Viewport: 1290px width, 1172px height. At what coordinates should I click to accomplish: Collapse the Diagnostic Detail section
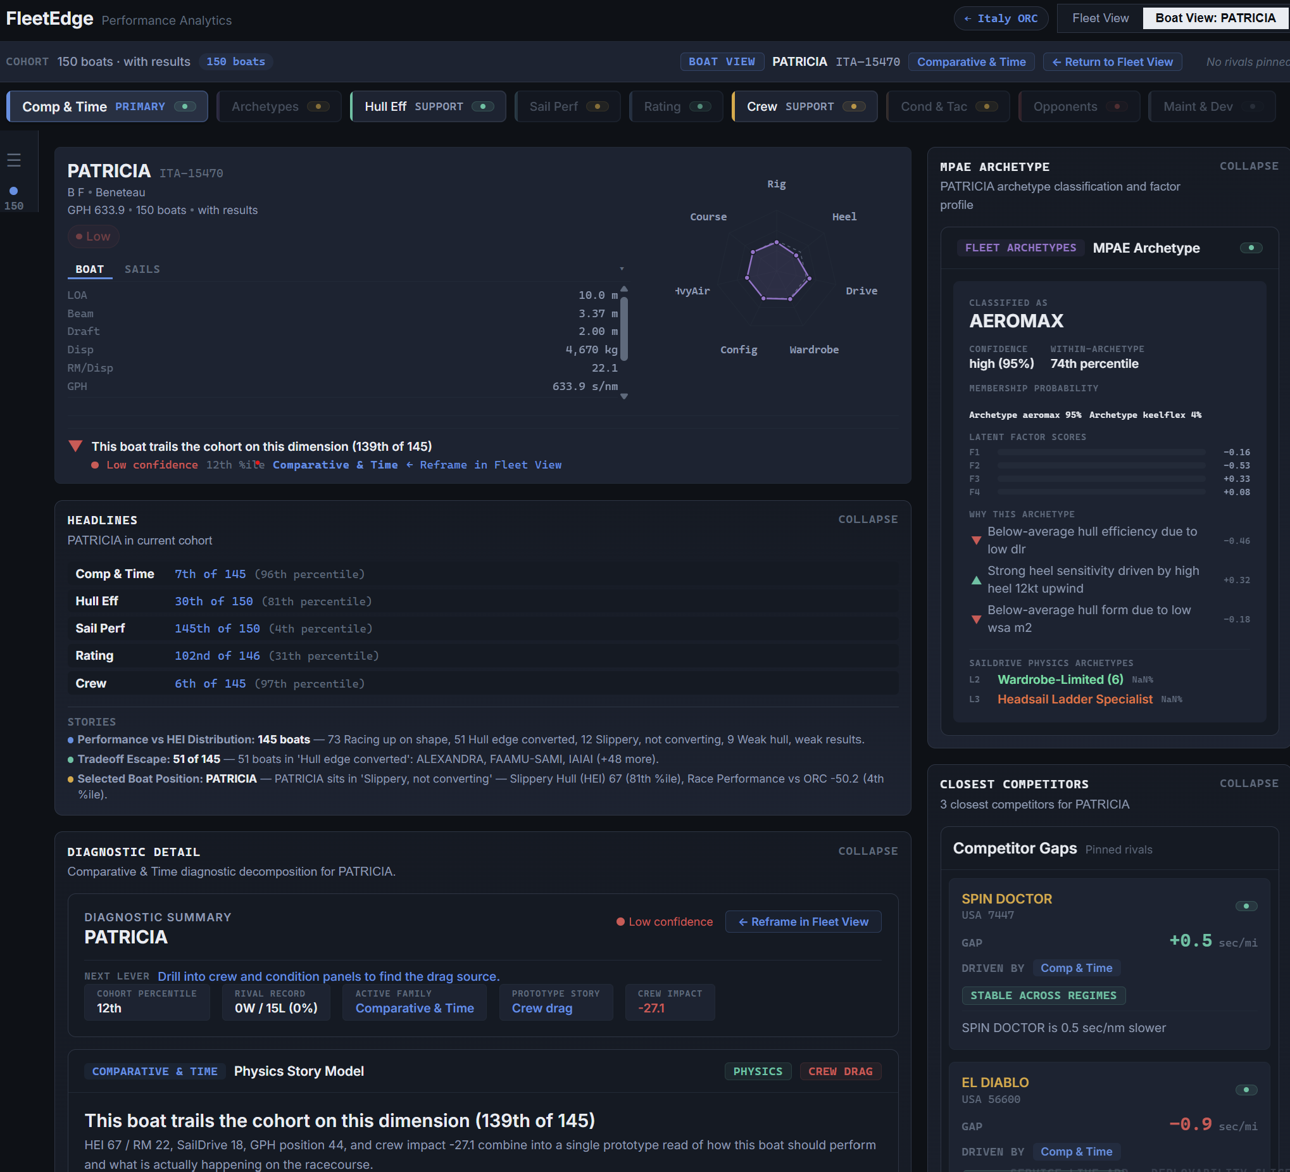pos(868,851)
